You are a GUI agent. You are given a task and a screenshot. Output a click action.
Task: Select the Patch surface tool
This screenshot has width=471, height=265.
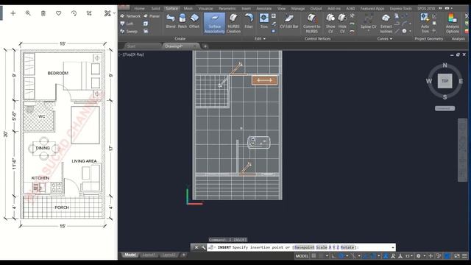click(182, 21)
